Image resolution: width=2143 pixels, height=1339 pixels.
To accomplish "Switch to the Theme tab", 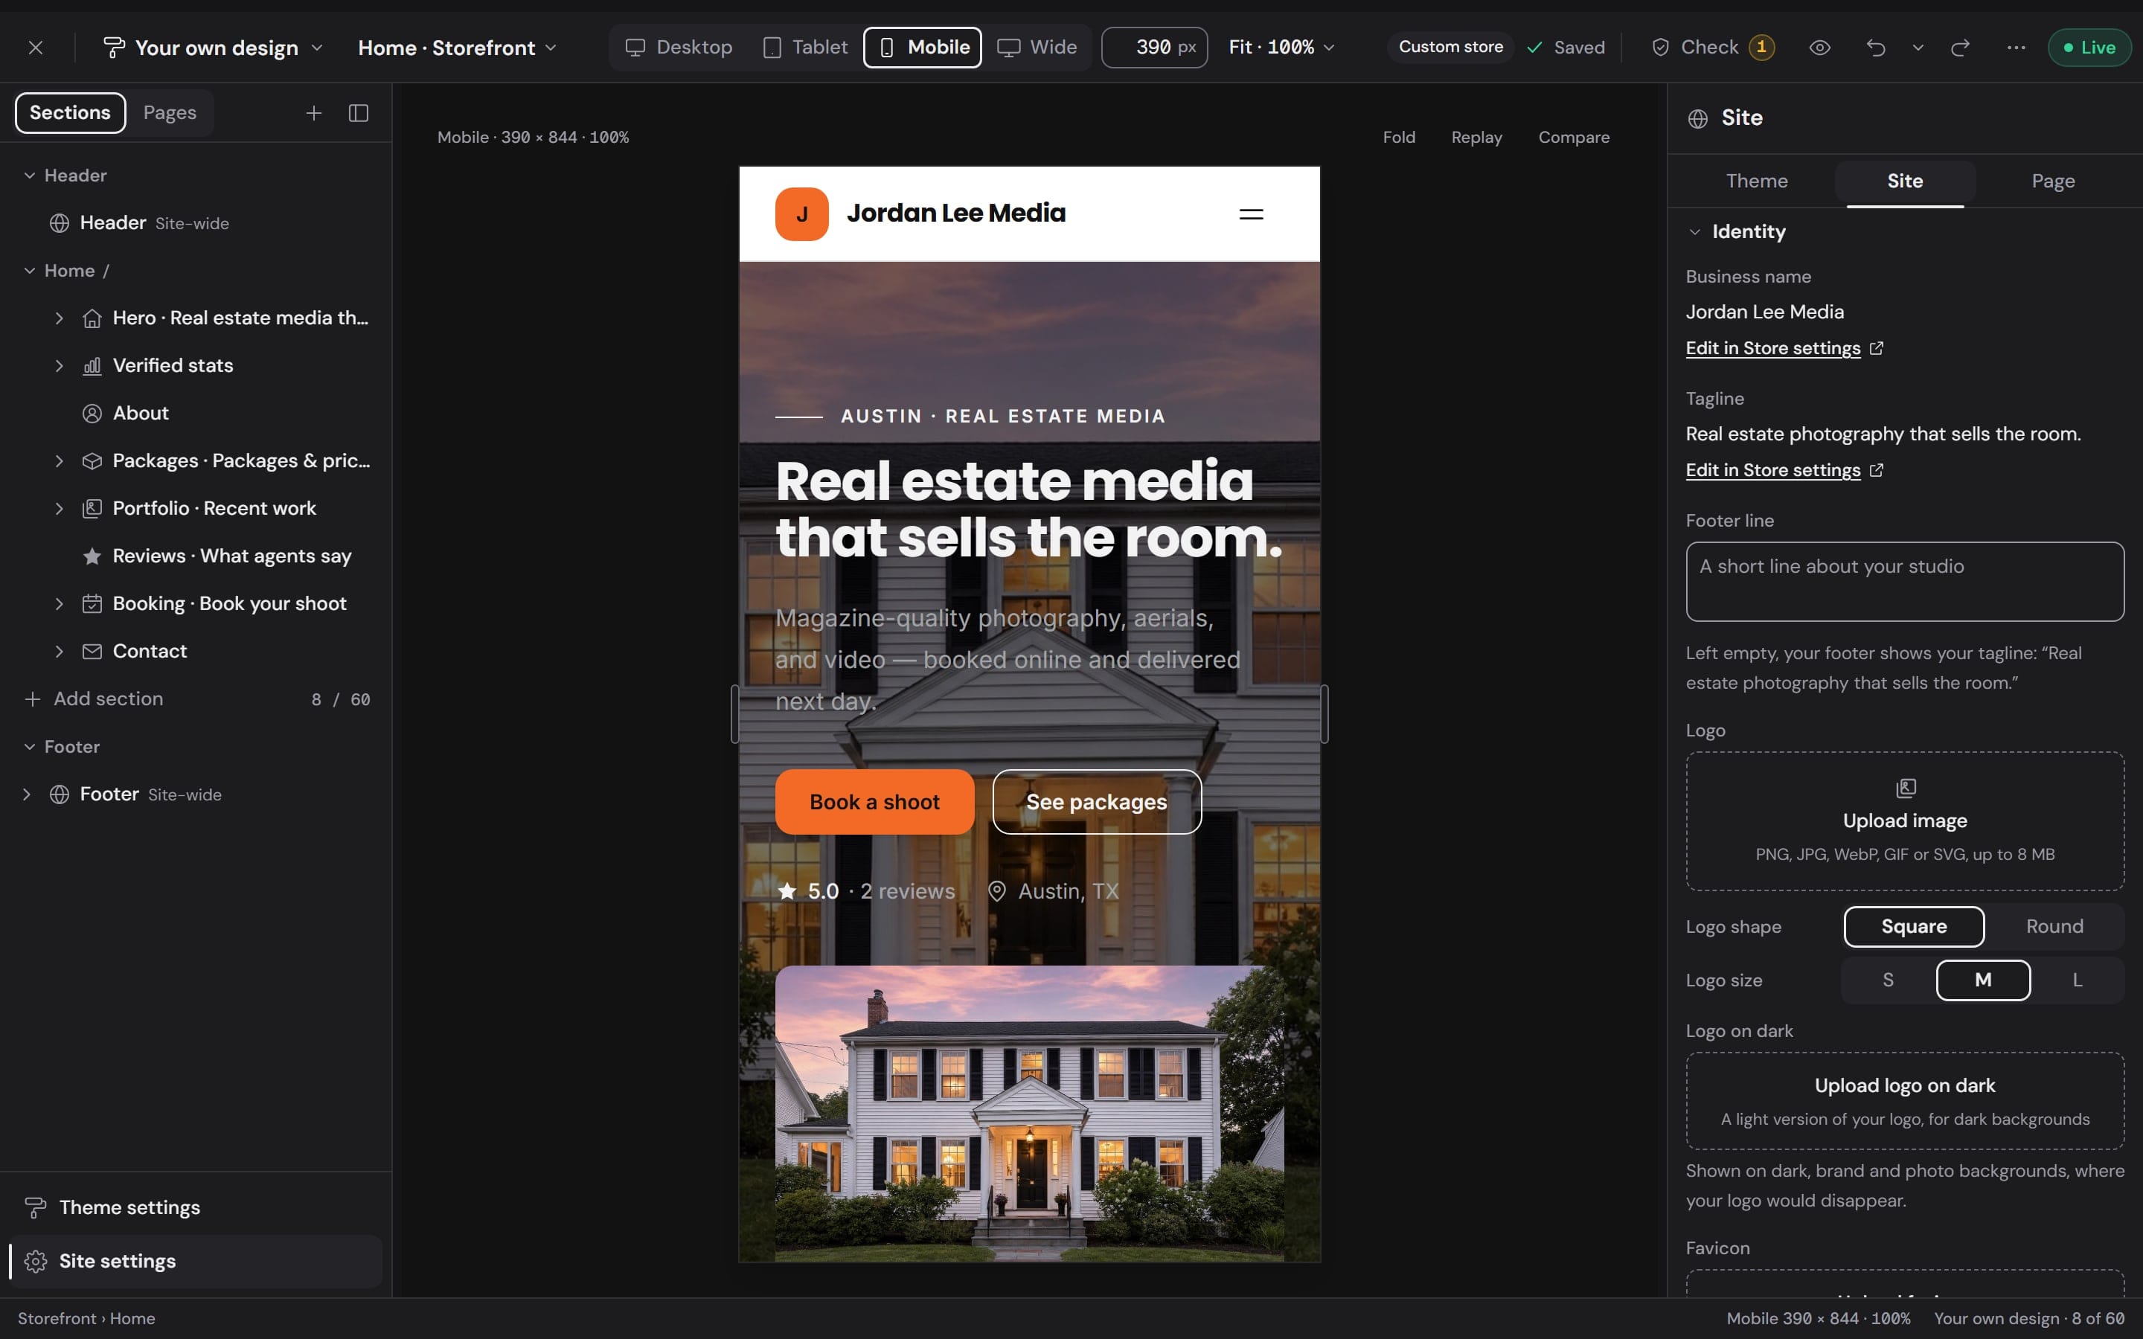I will click(1757, 182).
